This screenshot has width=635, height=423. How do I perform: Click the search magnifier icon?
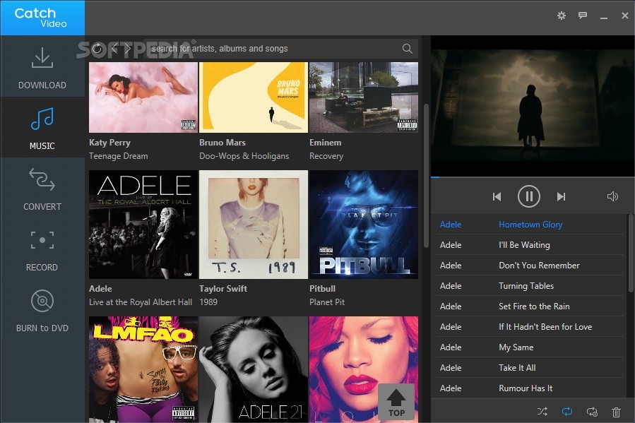[408, 49]
